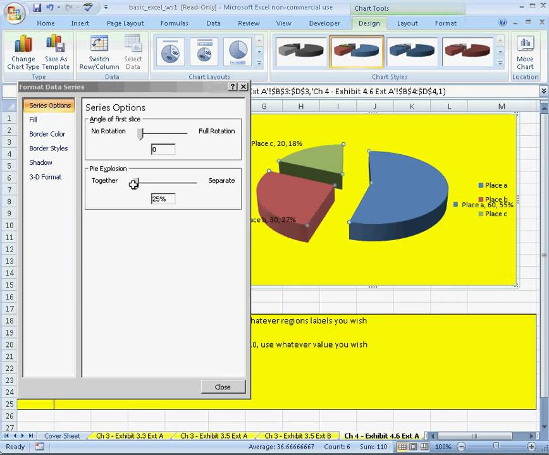
Task: Select the colorful highlighted pie chart style
Action: point(357,51)
